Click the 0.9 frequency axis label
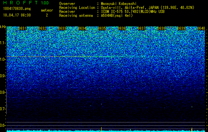The height and width of the screenshot is (132, 208). [x=2, y=76]
